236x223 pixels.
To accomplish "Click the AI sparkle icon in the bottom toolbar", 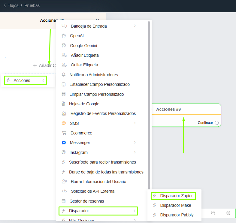I will click(x=228, y=213).
